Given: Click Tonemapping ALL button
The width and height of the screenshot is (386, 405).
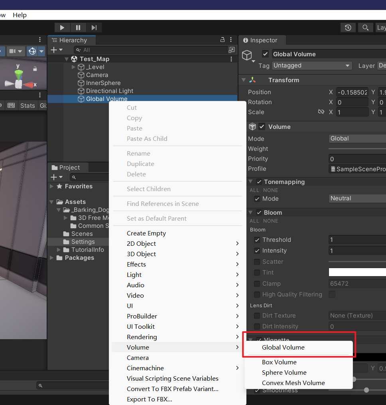Looking at the screenshot, I should click(254, 190).
